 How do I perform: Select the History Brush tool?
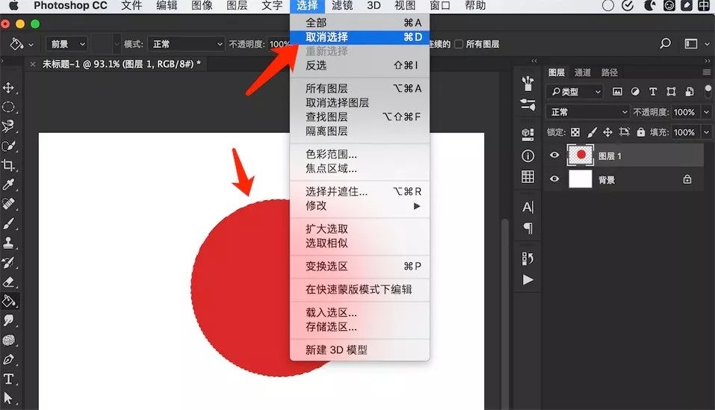point(8,262)
